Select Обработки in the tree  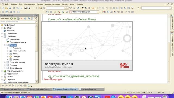point(11,79)
